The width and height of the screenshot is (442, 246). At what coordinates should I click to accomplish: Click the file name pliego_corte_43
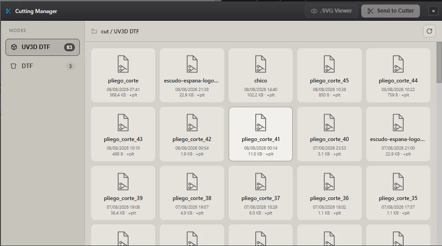[x=123, y=139]
